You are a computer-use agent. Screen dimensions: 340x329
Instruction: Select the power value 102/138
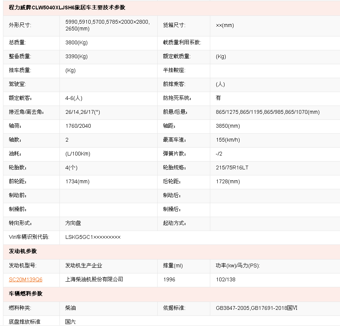(x=226, y=279)
